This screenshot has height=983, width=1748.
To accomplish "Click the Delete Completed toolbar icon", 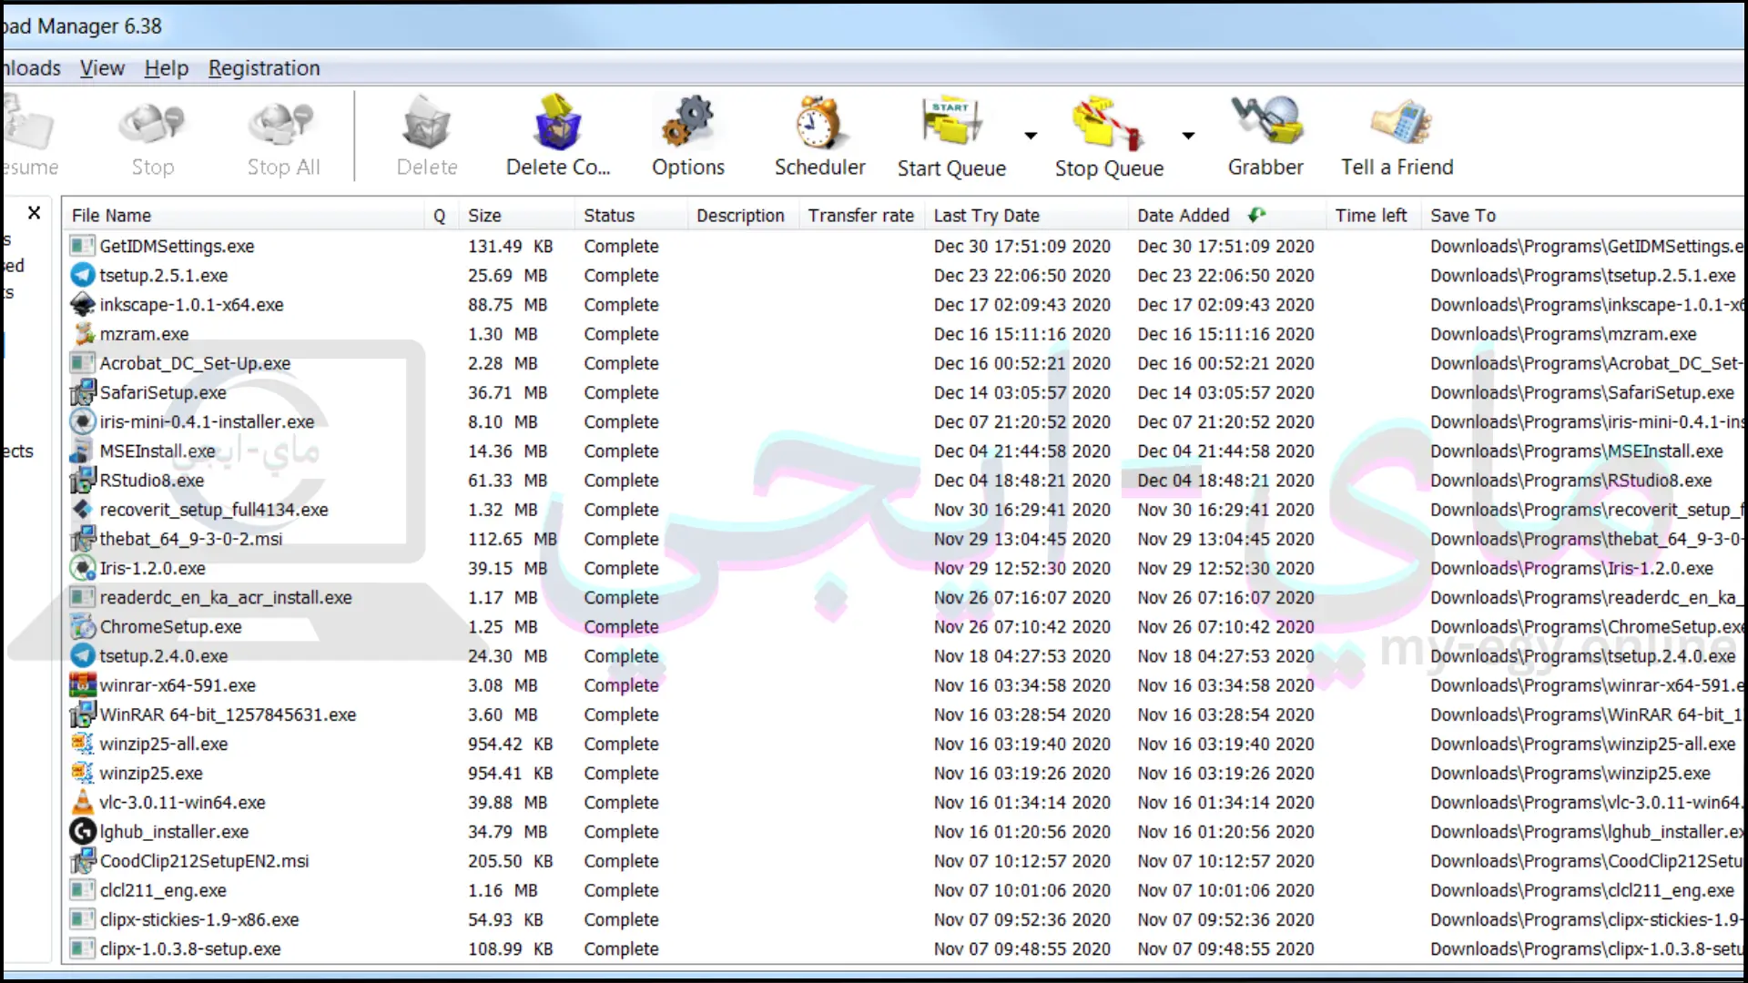I will [557, 122].
